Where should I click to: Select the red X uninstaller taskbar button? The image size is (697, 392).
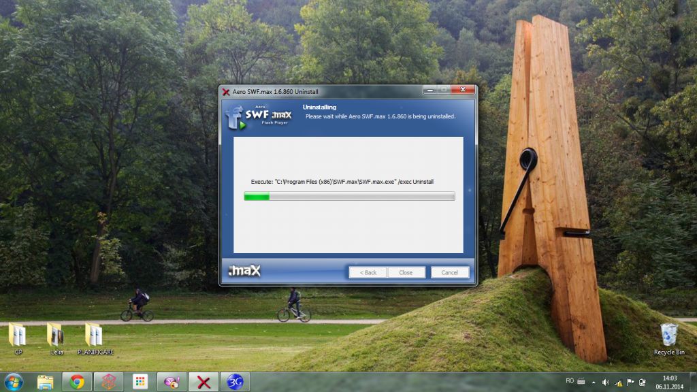click(x=204, y=382)
